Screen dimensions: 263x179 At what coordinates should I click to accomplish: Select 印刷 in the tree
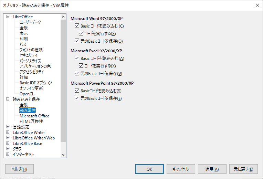[x=24, y=39]
